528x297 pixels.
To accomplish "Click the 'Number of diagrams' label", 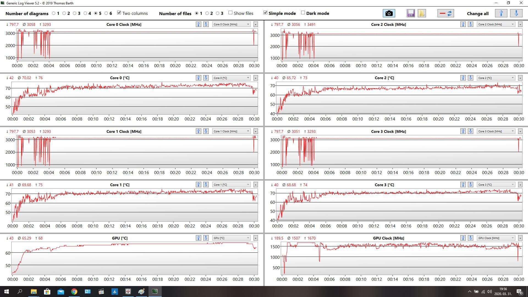I will [x=27, y=13].
